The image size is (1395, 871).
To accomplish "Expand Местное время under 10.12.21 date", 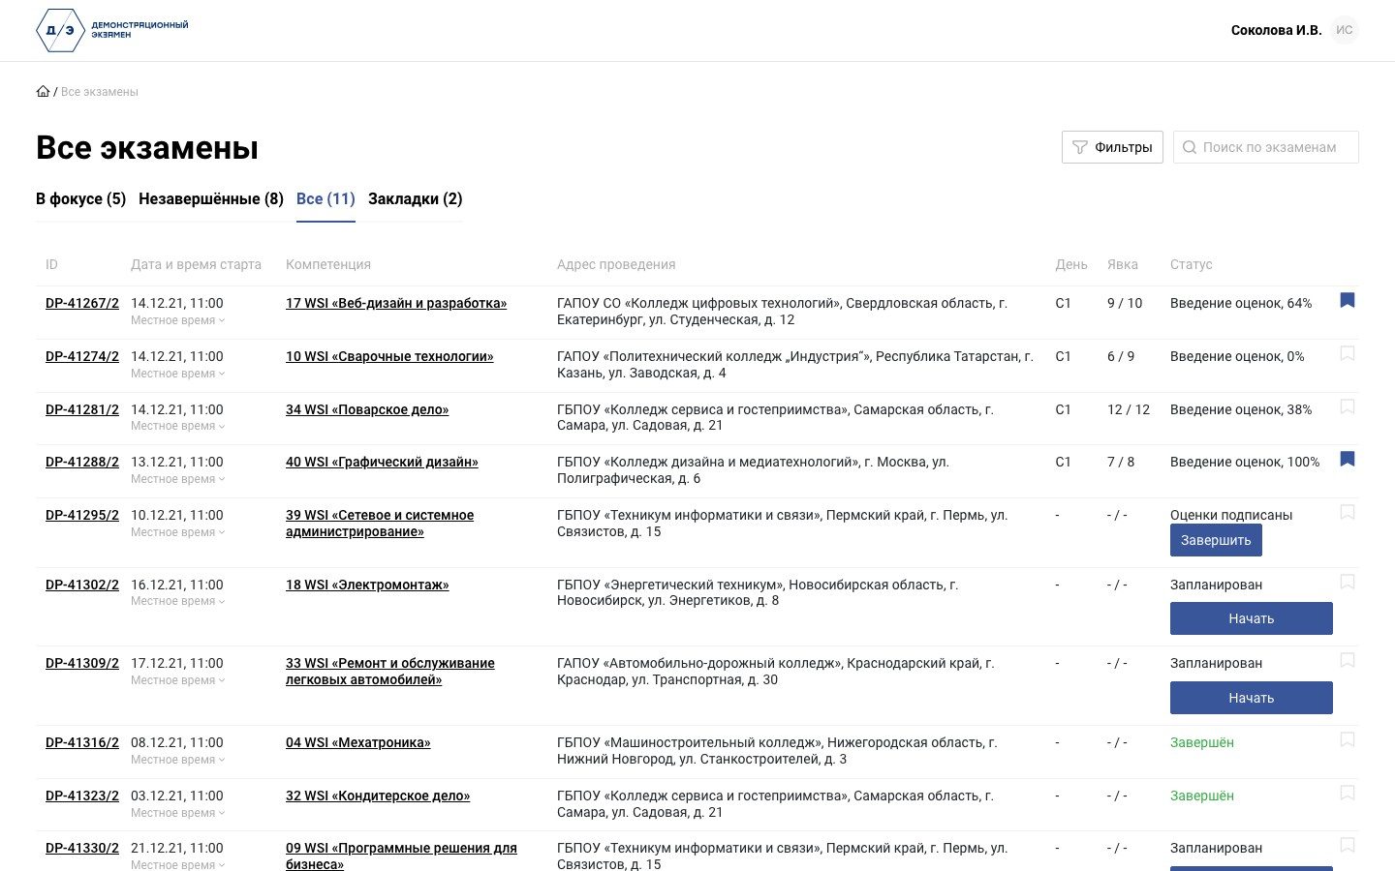I will coord(177,532).
